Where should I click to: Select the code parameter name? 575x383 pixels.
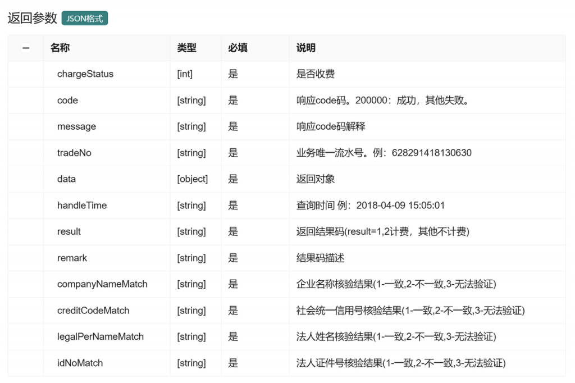point(67,101)
